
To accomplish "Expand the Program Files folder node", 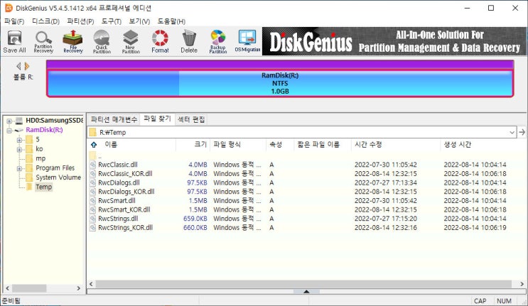I will [x=19, y=168].
